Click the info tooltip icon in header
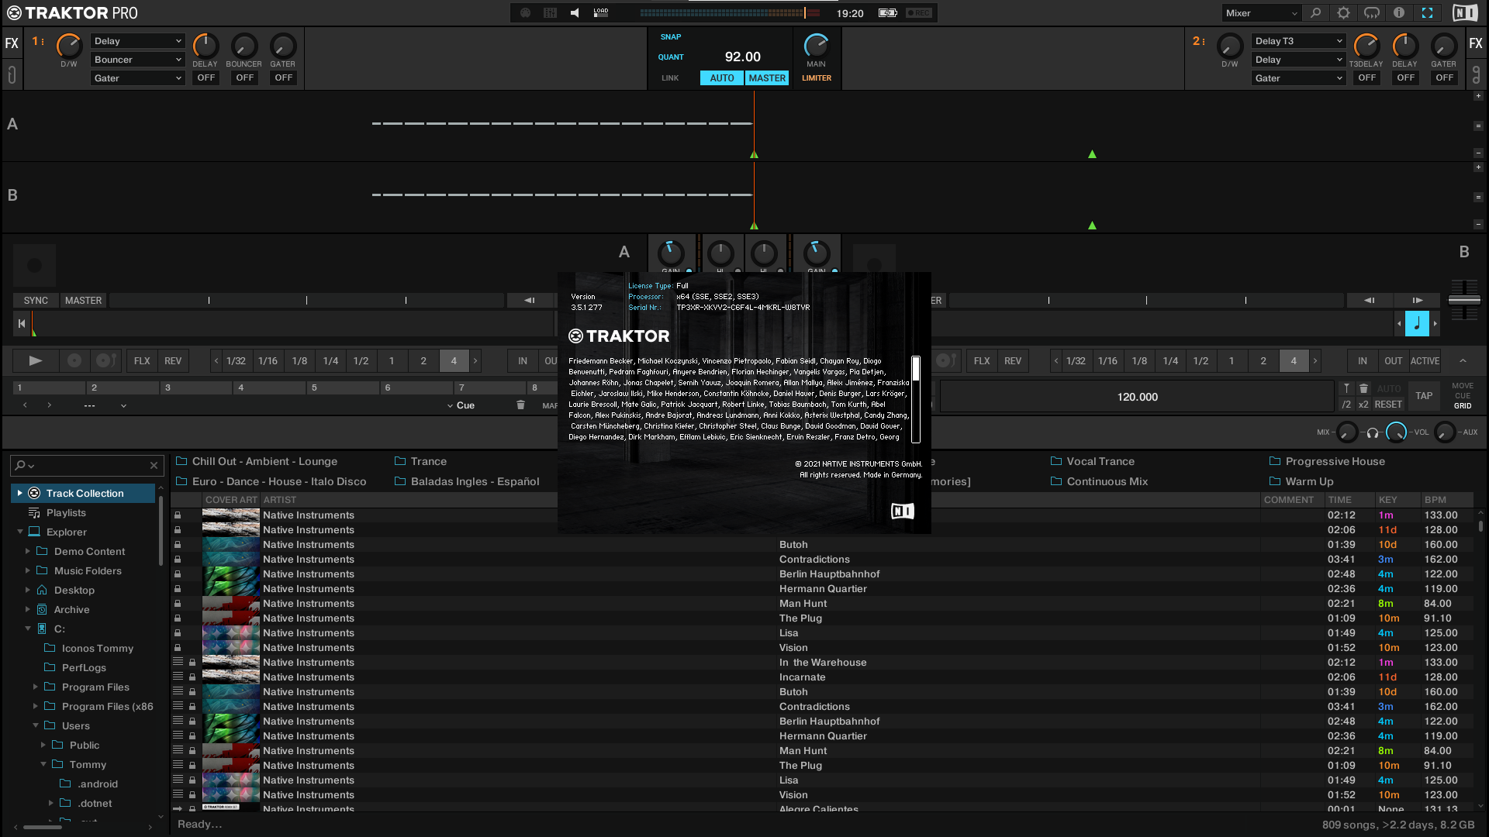The width and height of the screenshot is (1489, 837). pos(1399,13)
